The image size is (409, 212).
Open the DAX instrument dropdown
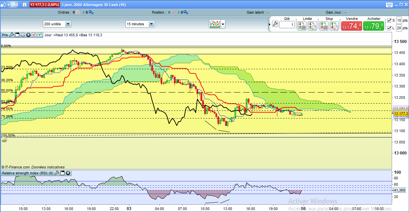(x=13, y=5)
